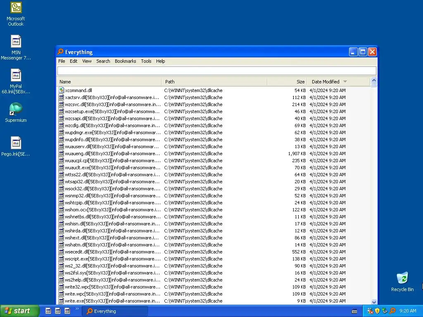The height and width of the screenshot is (317, 423).
Task: Select the wzcsetup.exe file row
Action: [214, 111]
